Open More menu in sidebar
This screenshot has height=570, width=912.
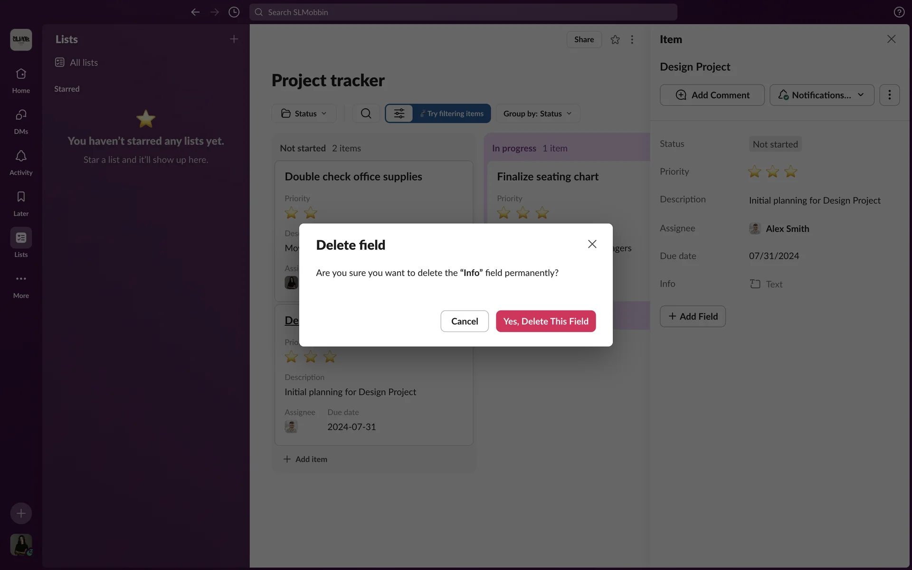coord(21,279)
